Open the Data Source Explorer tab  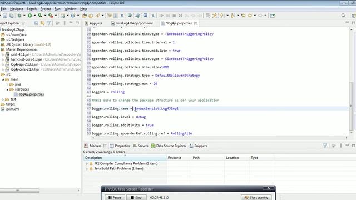169,146
